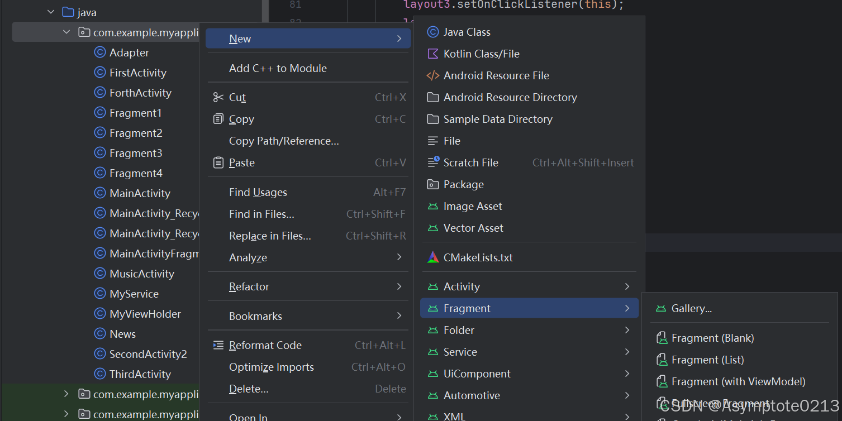Click the Fragment (with ViewModel) template icon
This screenshot has height=421, width=842.
pos(662,381)
